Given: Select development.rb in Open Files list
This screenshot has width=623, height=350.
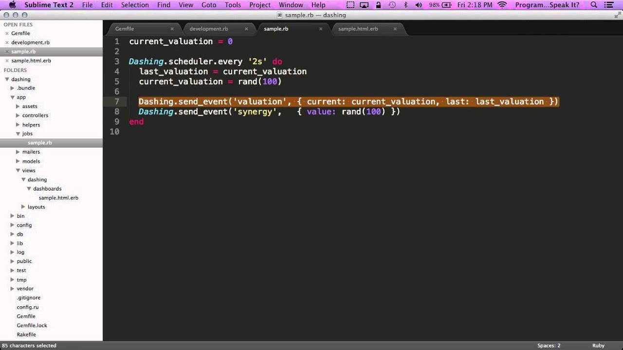Looking at the screenshot, I should click(x=31, y=43).
